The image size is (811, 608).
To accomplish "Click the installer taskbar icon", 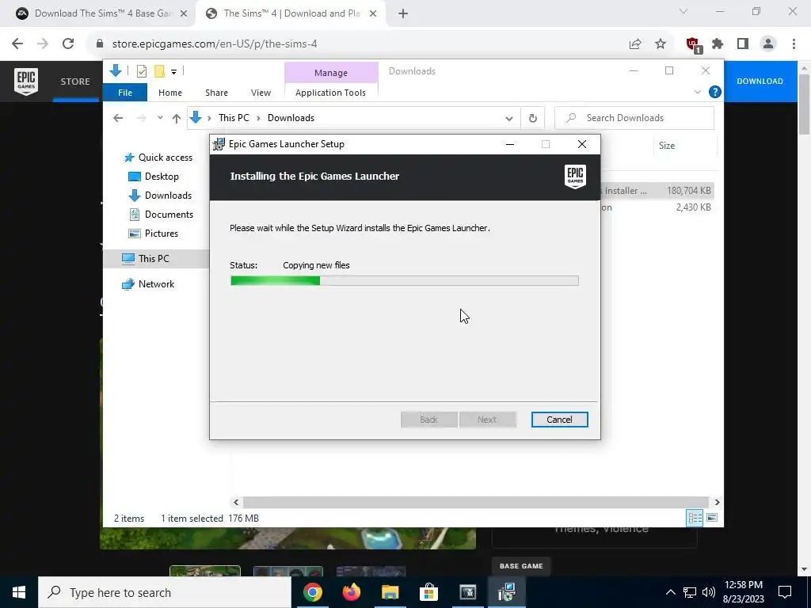I will click(x=507, y=592).
